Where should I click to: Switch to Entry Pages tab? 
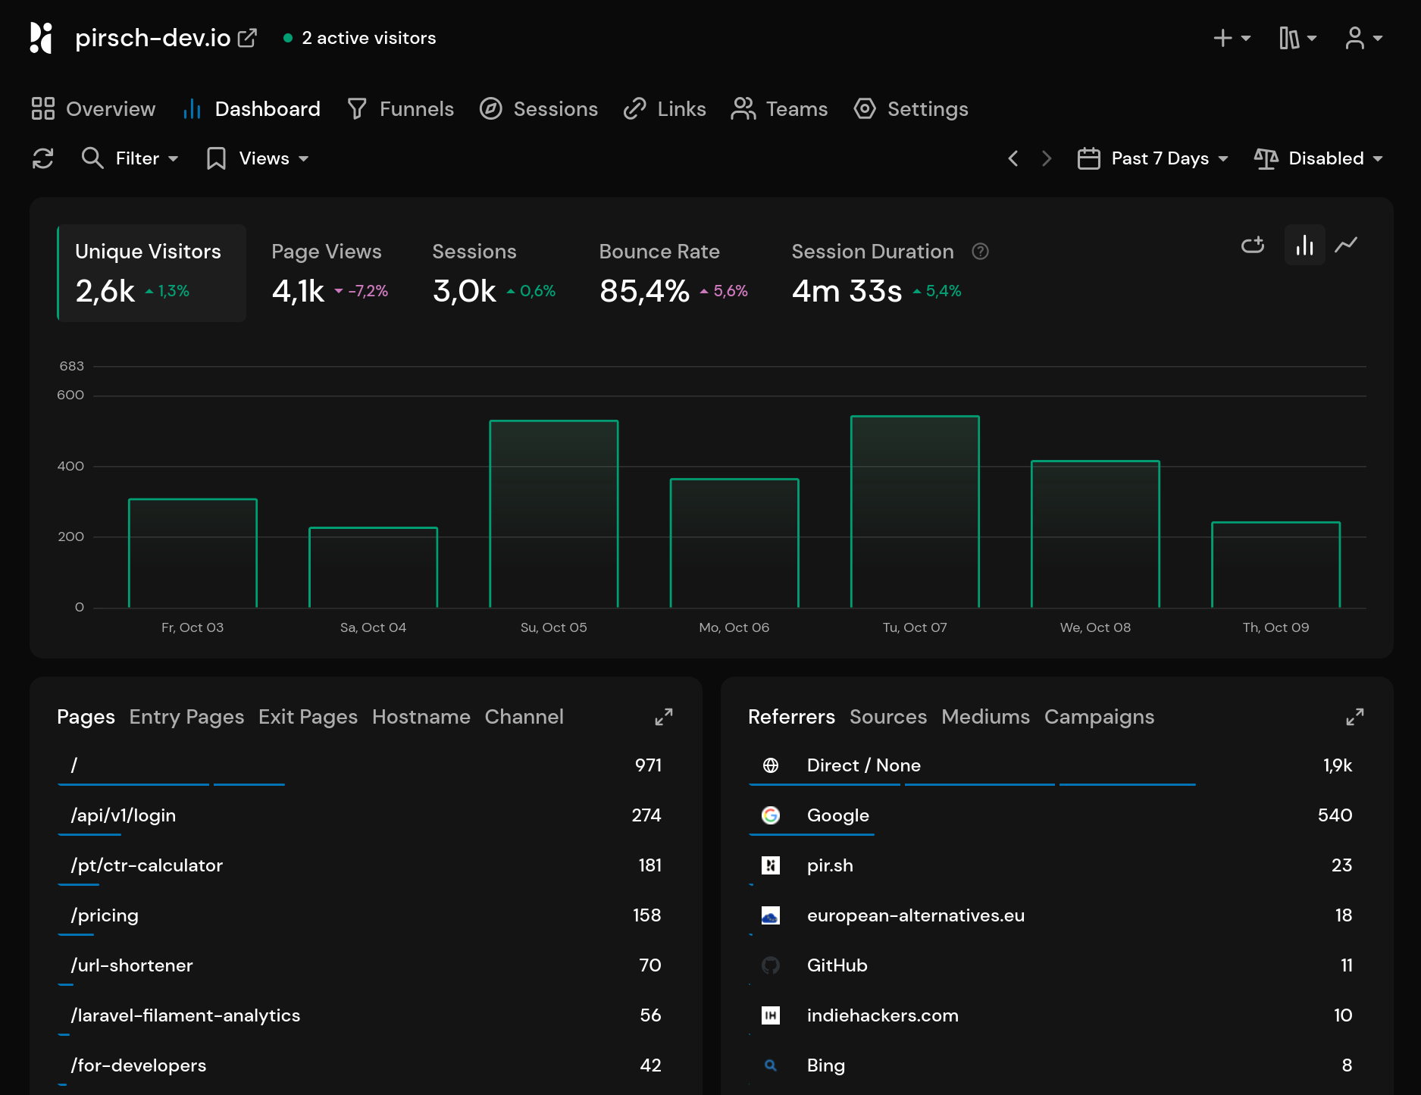click(186, 717)
